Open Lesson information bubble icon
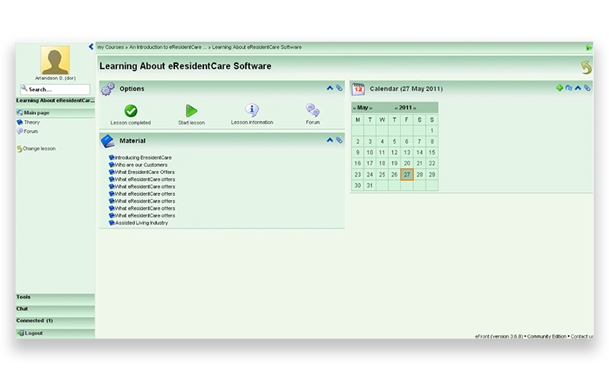The width and height of the screenshot is (609, 380). [252, 111]
